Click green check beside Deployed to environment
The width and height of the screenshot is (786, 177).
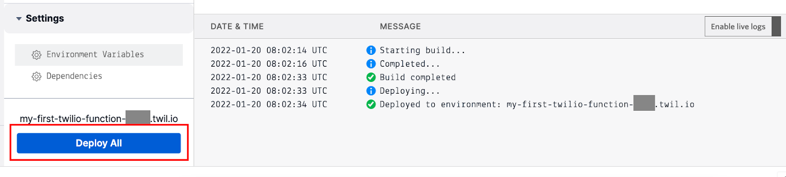click(371, 104)
